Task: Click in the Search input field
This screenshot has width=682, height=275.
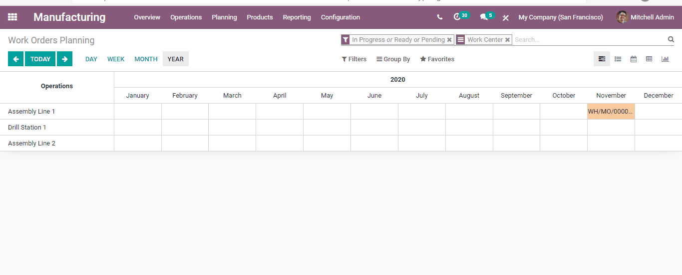Action: pyautogui.click(x=590, y=39)
